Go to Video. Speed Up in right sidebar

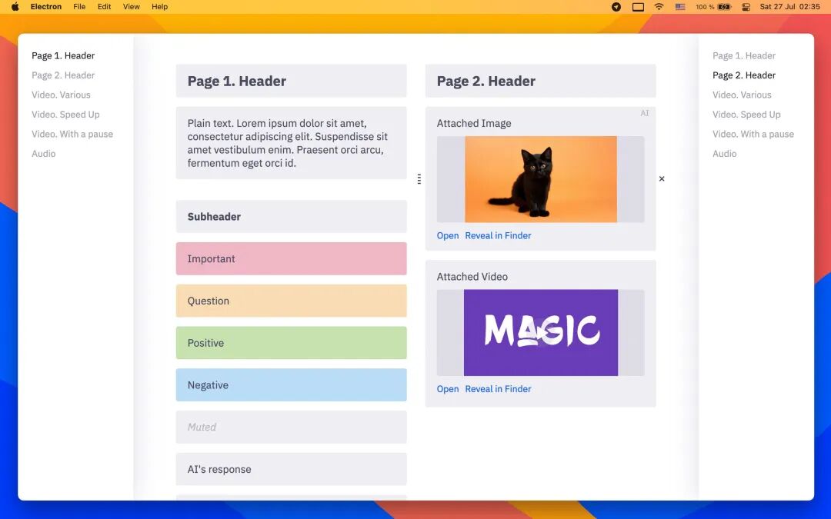coord(746,115)
